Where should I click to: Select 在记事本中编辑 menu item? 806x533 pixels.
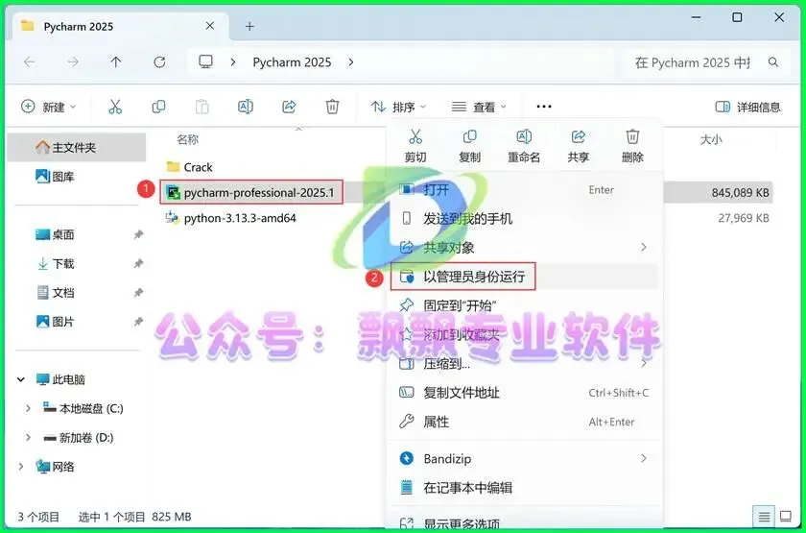[526, 487]
